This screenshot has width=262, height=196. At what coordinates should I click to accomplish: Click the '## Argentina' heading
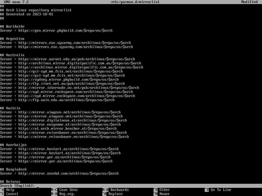point(12,39)
